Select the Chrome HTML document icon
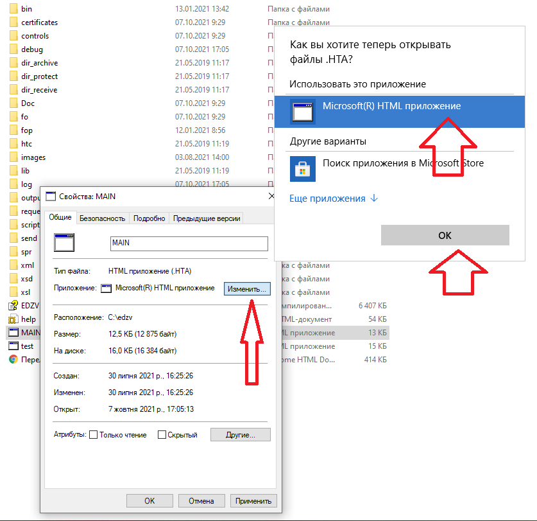 [x=13, y=360]
